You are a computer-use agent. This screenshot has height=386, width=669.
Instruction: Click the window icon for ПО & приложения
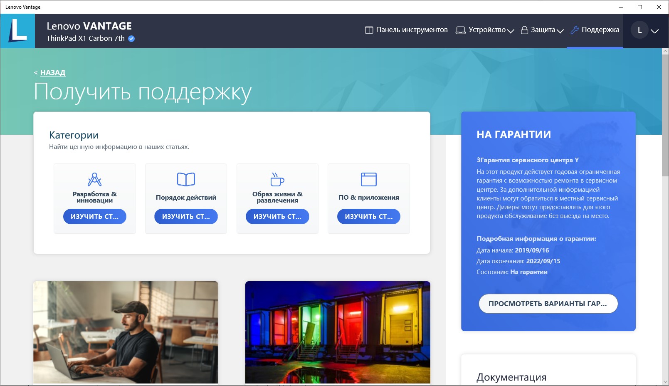[368, 179]
